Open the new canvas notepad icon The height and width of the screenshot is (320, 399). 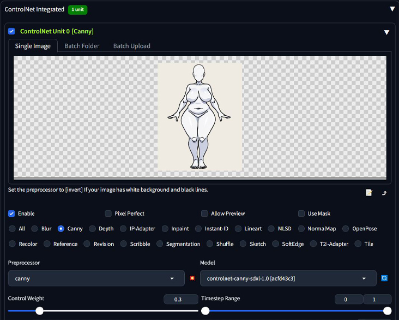(x=369, y=193)
